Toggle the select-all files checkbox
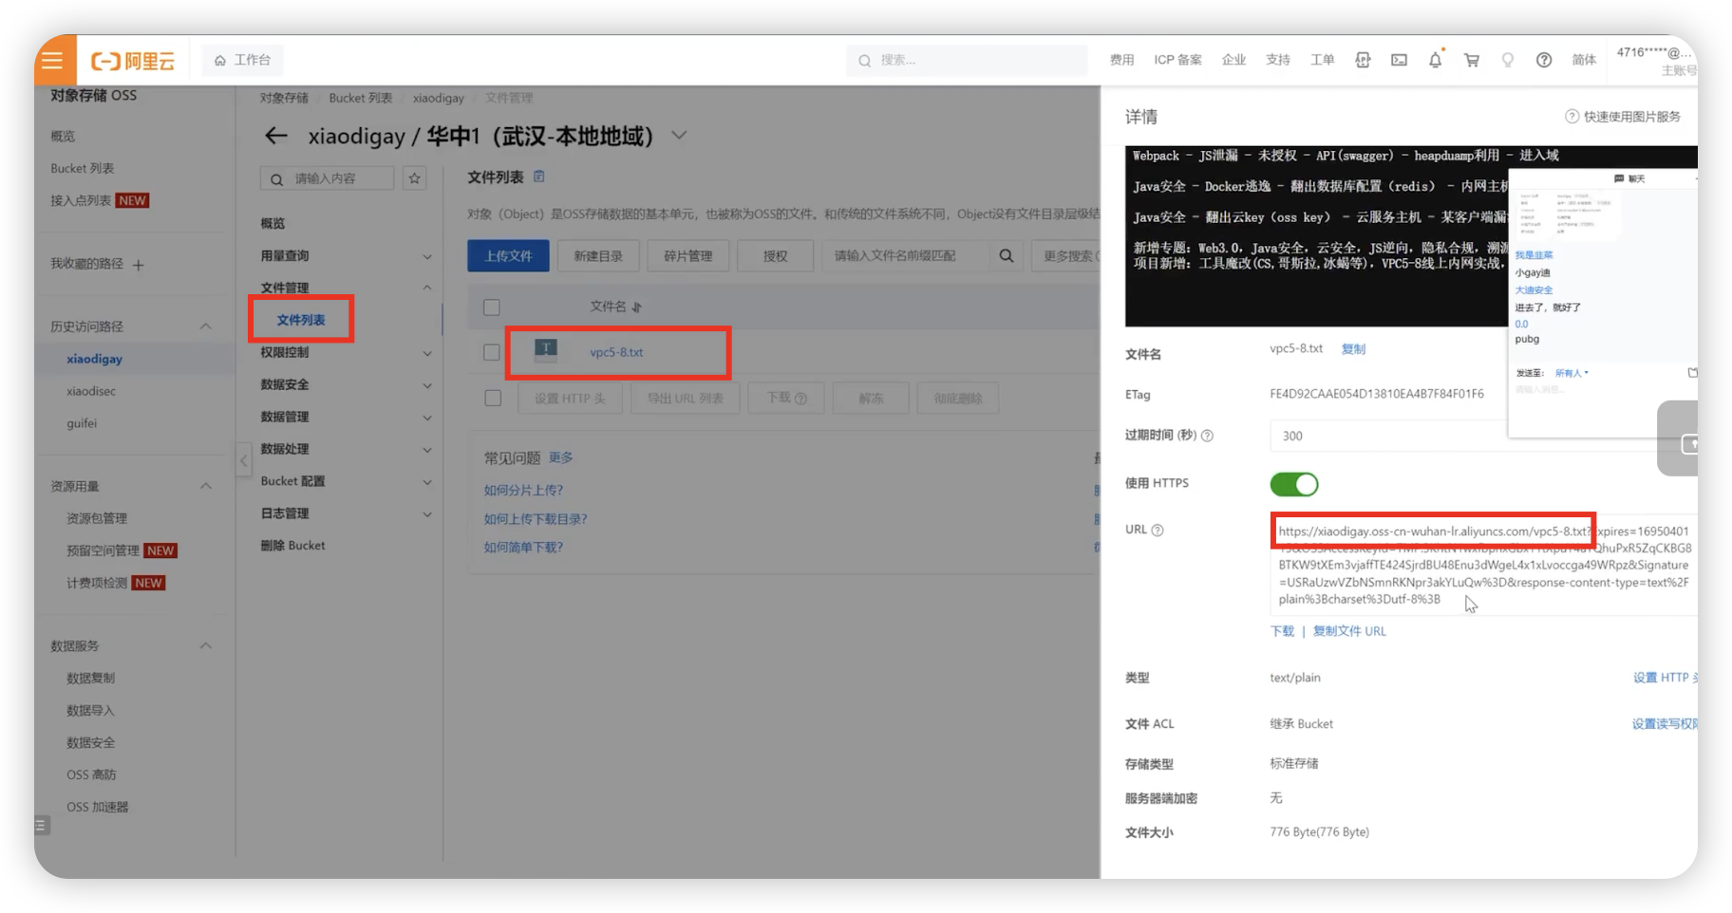The width and height of the screenshot is (1732, 913). coord(492,307)
